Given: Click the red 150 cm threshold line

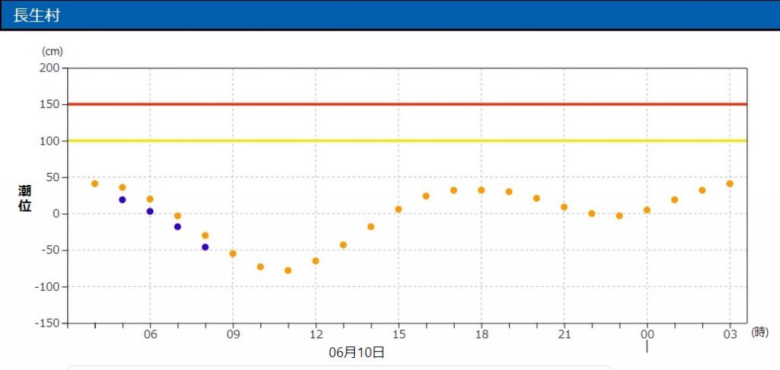Looking at the screenshot, I should point(407,104).
